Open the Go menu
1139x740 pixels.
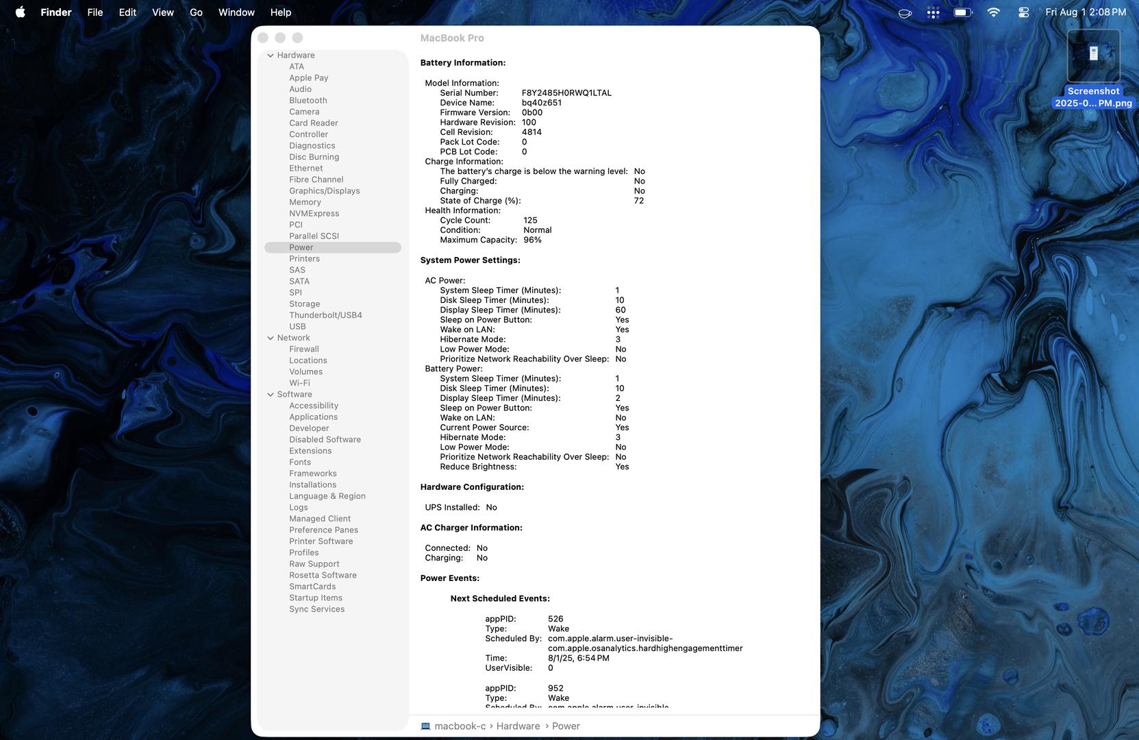[x=196, y=12]
